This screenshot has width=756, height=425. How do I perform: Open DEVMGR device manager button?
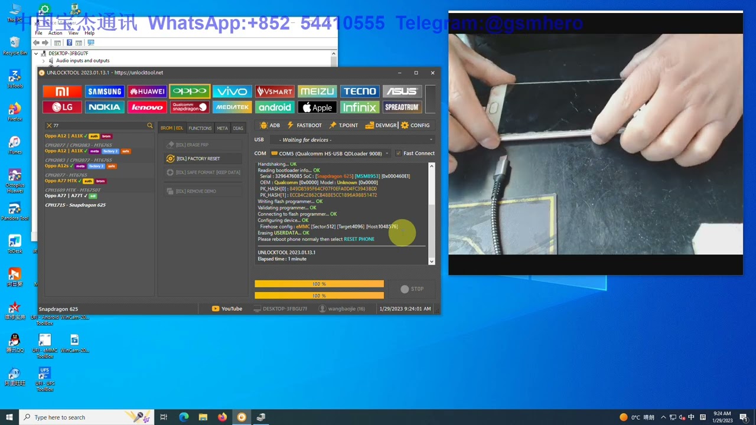(381, 125)
